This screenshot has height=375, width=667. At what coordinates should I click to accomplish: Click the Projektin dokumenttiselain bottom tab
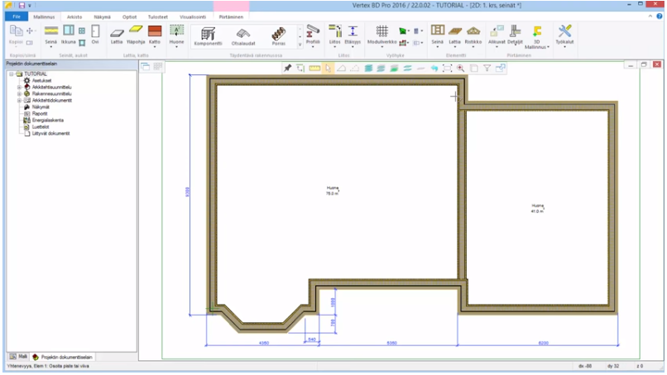point(66,356)
